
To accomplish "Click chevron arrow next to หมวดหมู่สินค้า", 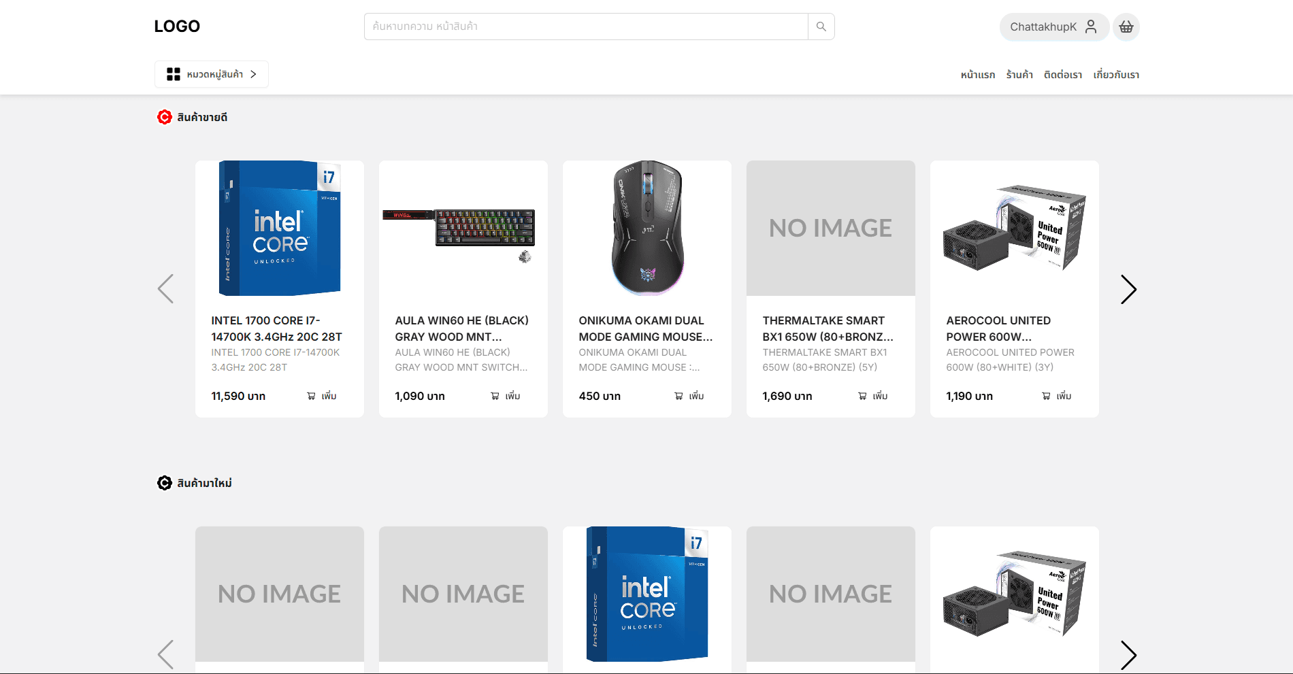I will (x=253, y=74).
